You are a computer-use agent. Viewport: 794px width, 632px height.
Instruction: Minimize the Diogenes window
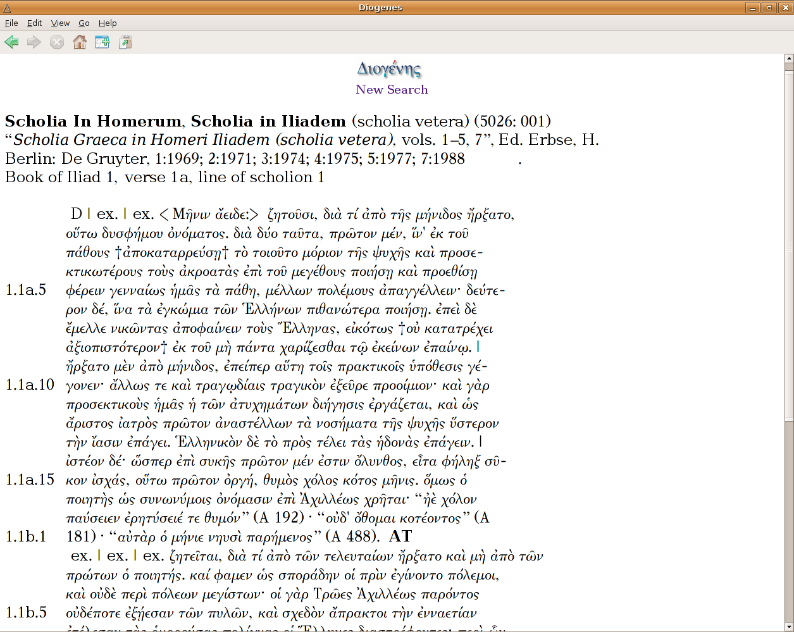tap(753, 8)
